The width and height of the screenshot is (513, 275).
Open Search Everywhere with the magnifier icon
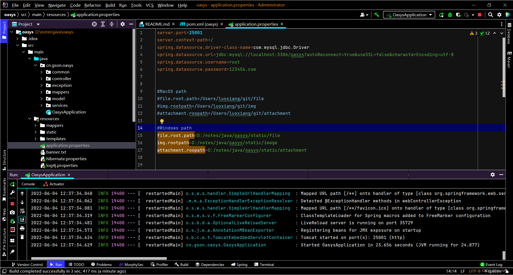(490, 15)
